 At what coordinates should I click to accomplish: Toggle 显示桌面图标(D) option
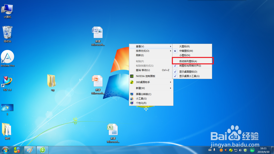pos(192,72)
